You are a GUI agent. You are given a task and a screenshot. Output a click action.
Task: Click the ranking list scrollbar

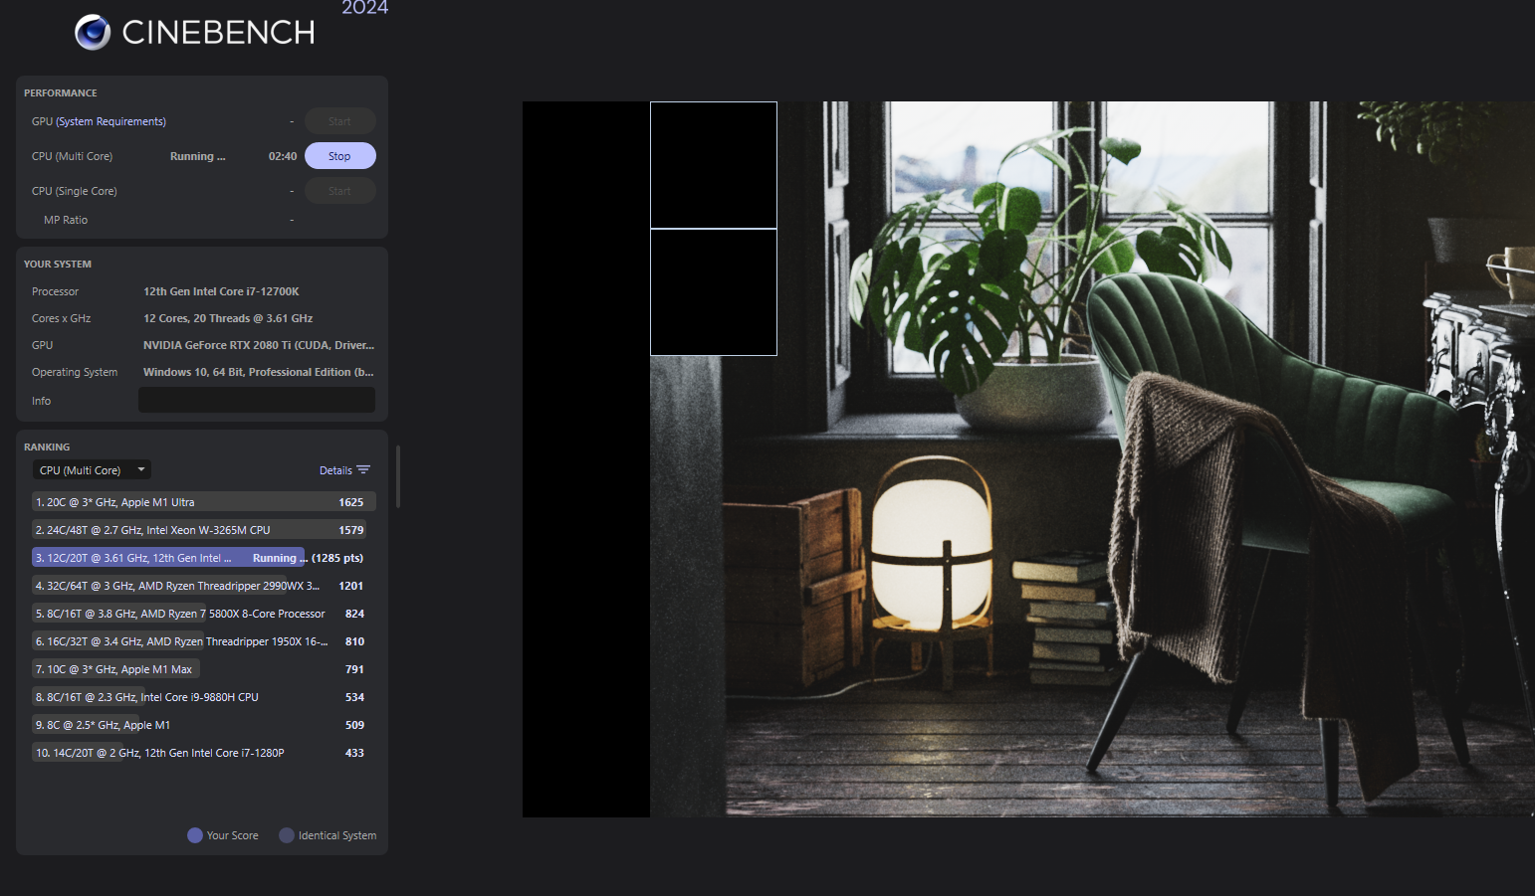pos(398,476)
